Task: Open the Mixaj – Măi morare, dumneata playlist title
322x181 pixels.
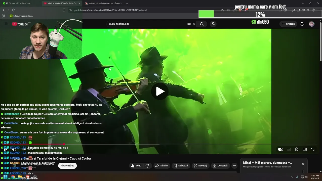Action: pyautogui.click(x=267, y=163)
